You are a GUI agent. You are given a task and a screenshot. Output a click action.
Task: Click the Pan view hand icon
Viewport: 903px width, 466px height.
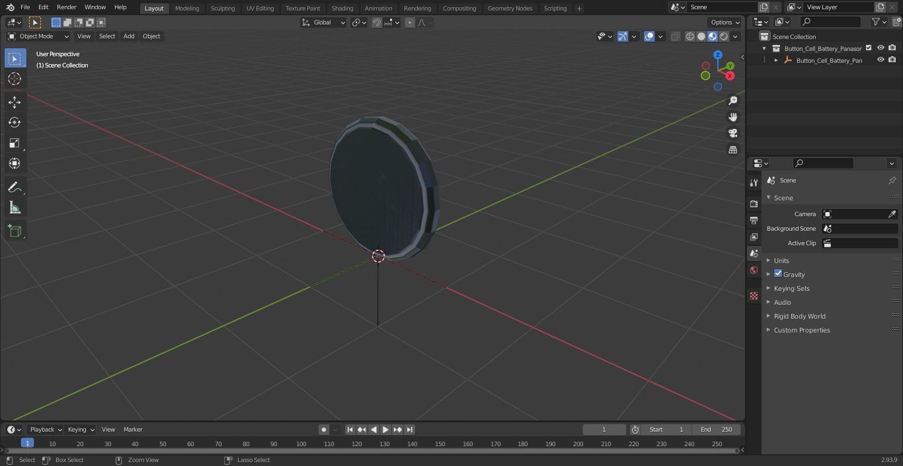732,117
